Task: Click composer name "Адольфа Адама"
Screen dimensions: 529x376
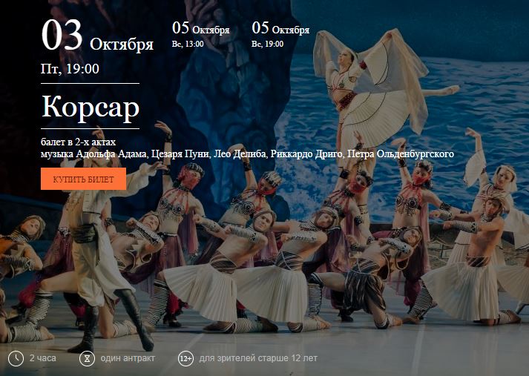Action: 112,154
